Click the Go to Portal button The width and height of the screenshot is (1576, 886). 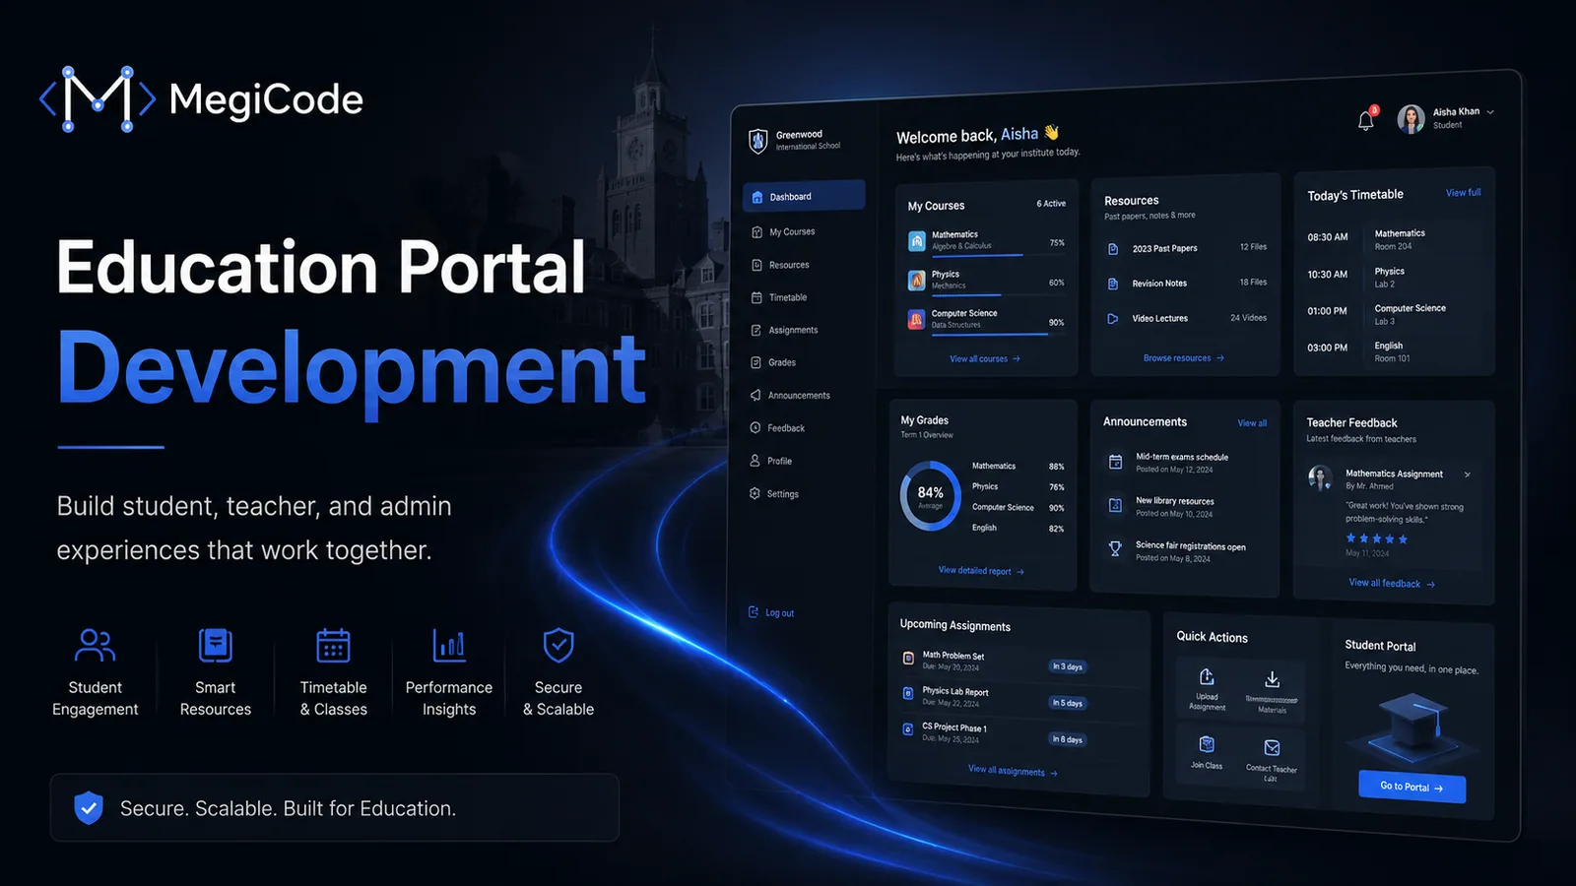coord(1412,787)
